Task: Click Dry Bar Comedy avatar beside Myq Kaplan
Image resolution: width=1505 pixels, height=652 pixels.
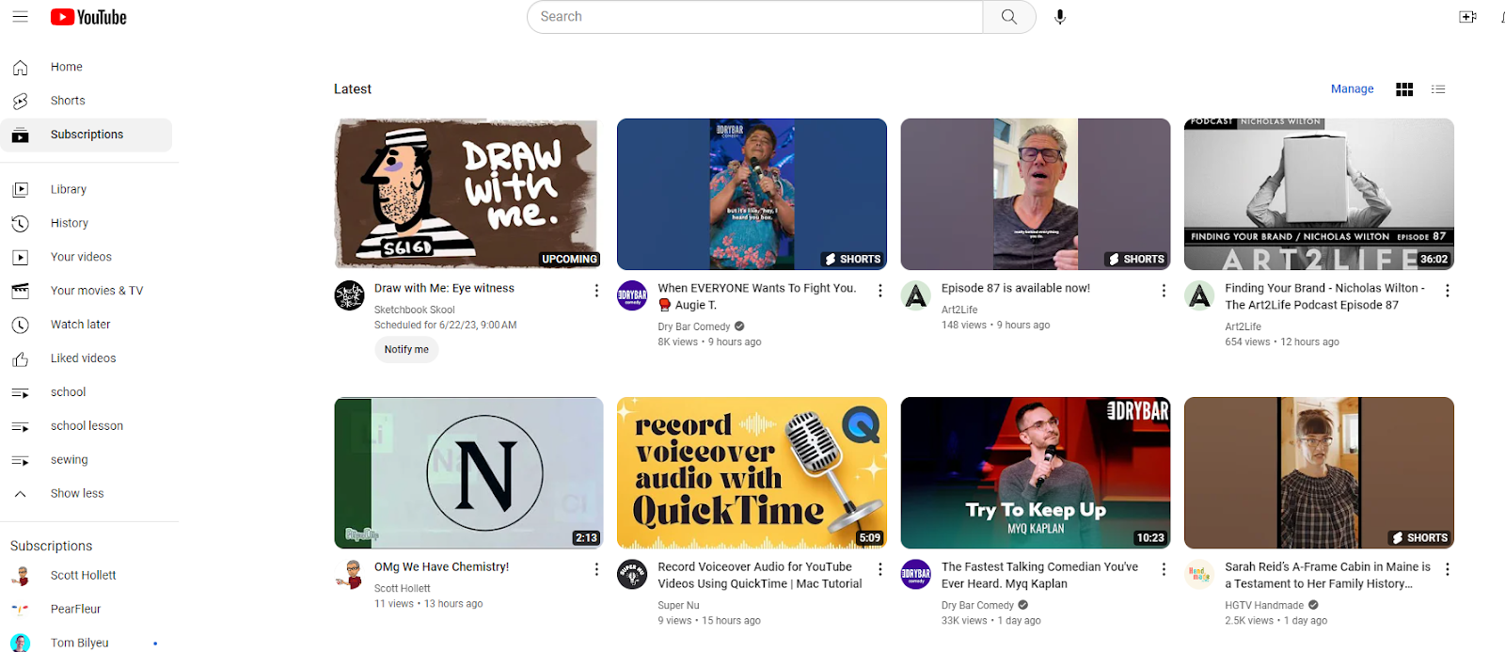Action: point(916,574)
